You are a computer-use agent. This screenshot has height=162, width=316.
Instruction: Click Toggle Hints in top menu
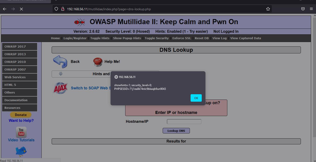click(x=100, y=38)
